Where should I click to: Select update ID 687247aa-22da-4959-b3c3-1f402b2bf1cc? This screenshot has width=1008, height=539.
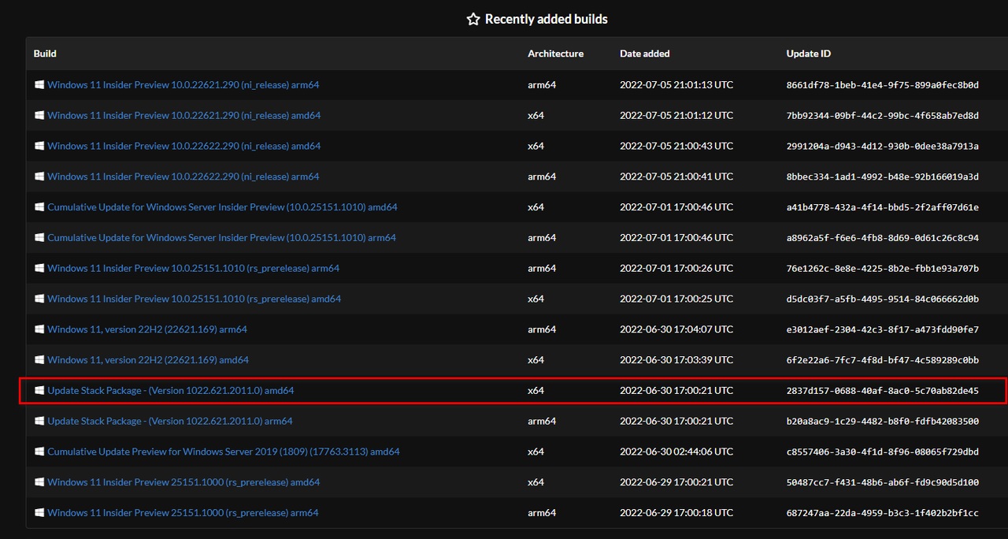[x=883, y=513]
